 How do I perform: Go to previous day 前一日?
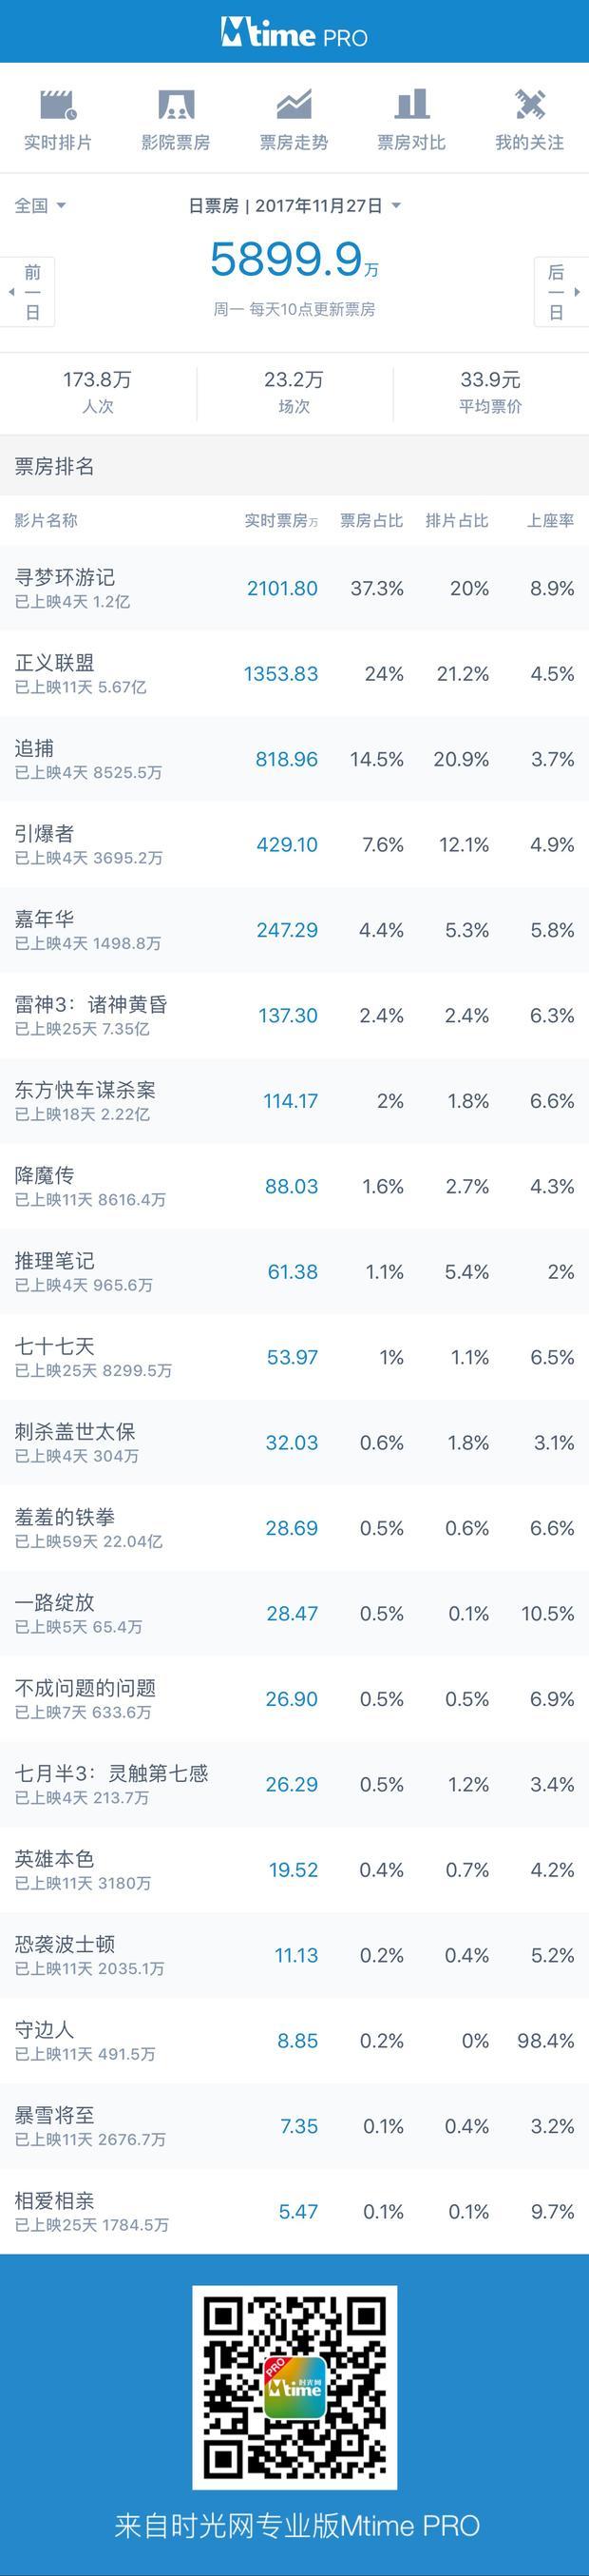(x=28, y=292)
